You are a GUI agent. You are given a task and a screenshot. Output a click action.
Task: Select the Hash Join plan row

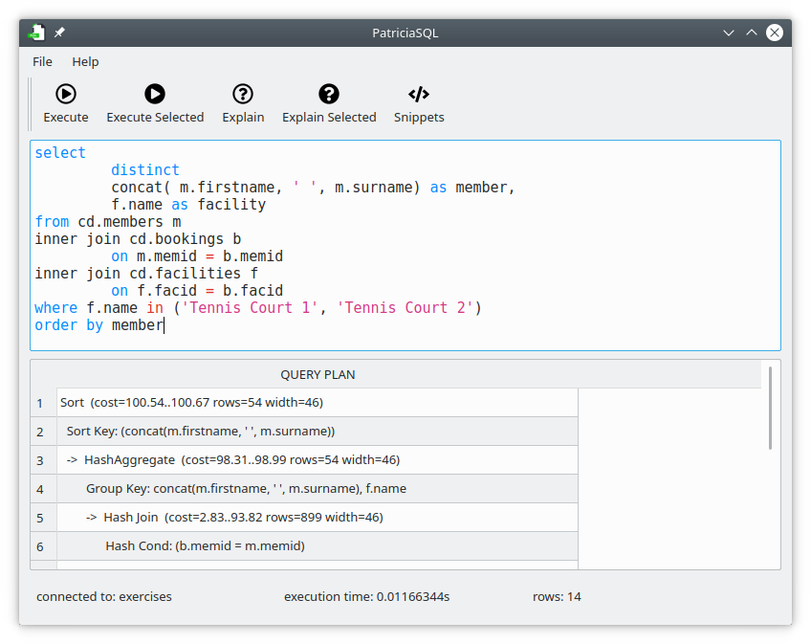287,517
